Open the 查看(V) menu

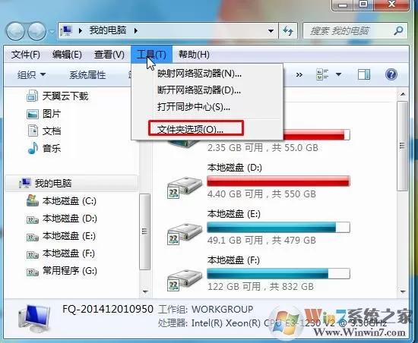[109, 55]
